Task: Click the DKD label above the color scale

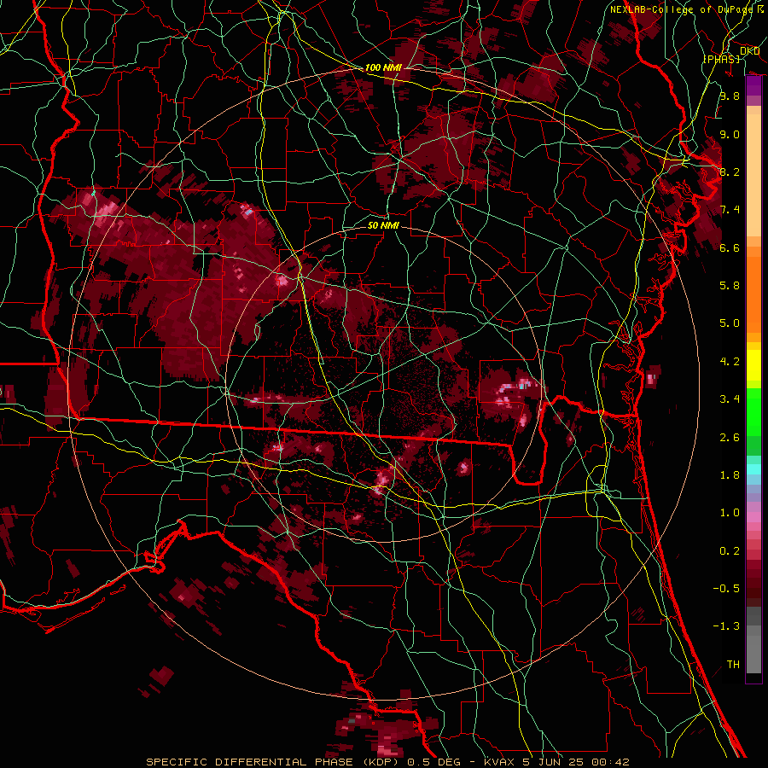Action: [x=749, y=51]
